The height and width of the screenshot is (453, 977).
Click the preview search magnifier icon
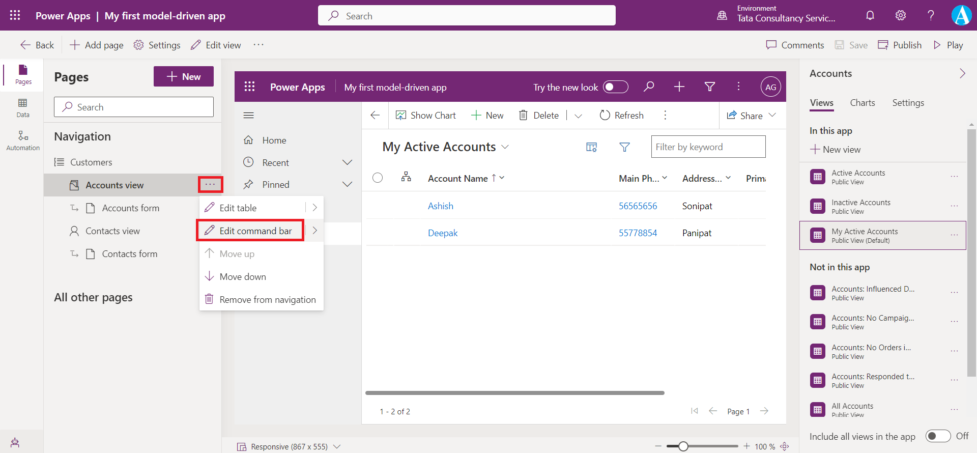(649, 87)
